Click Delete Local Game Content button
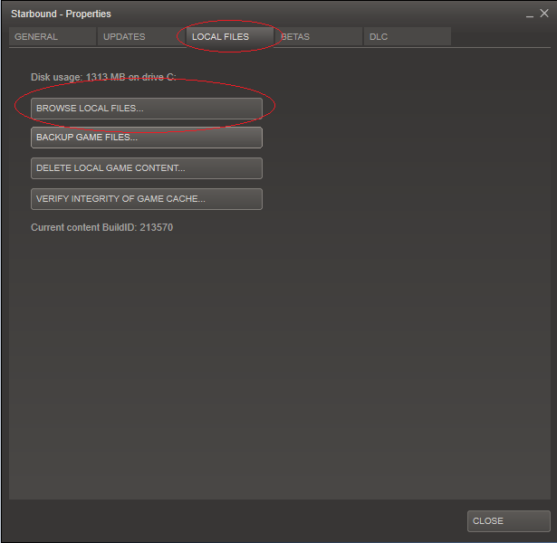This screenshot has height=543, width=557. pyautogui.click(x=147, y=168)
